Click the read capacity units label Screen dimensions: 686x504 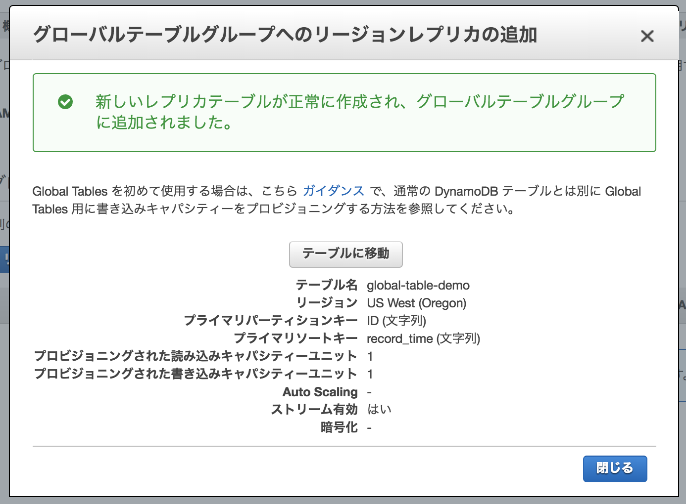196,356
